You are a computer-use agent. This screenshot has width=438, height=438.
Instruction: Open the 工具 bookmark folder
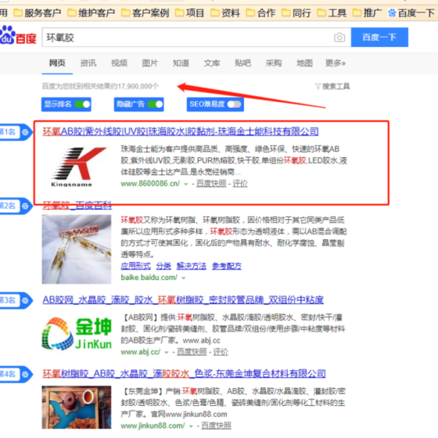point(332,13)
